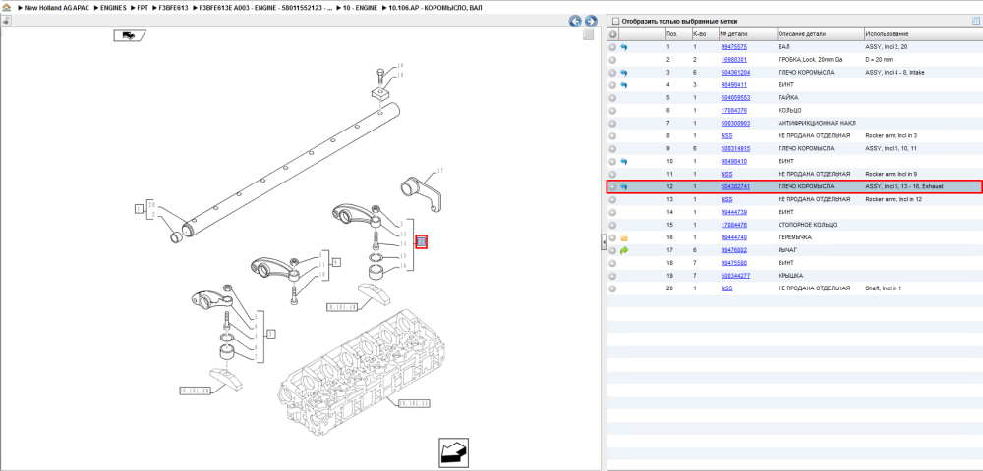Click the green arrow icon in the РЫЧАГ row
The width and height of the screenshot is (983, 471).
point(624,250)
